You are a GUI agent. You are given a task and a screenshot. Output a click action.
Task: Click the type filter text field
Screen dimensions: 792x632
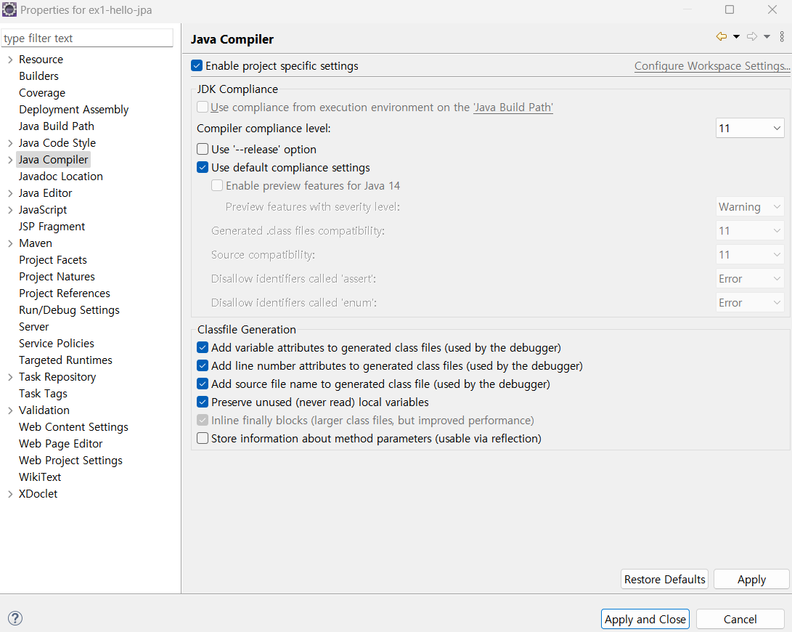pos(87,38)
